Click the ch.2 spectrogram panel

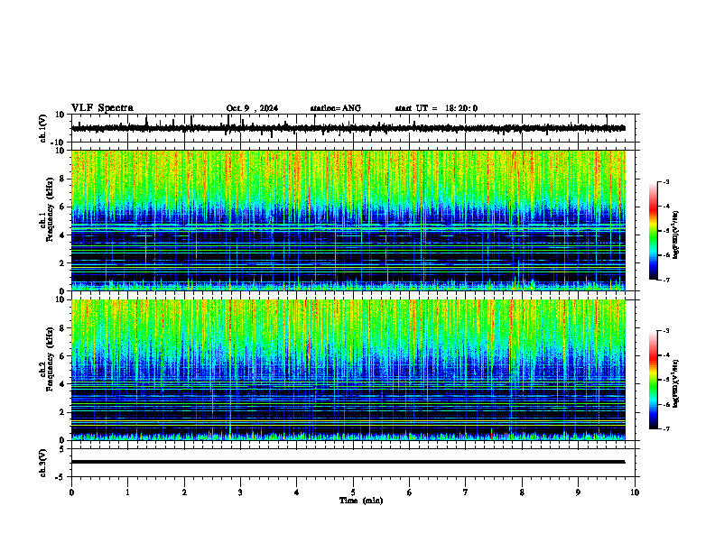click(x=348, y=370)
